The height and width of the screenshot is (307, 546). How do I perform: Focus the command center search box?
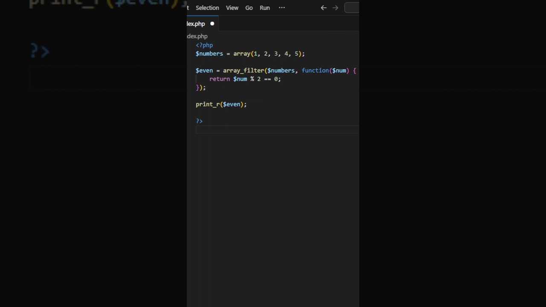click(x=352, y=8)
